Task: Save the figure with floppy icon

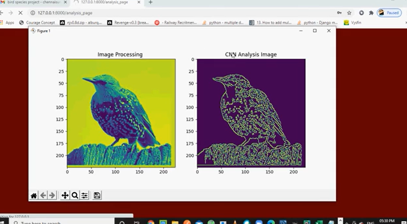Action: pyautogui.click(x=97, y=196)
